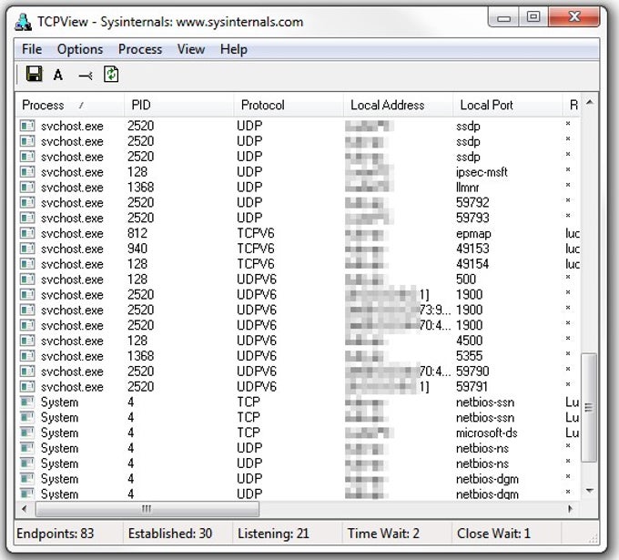Minimize the TCPView window
The height and width of the screenshot is (560, 619).
pyautogui.click(x=503, y=18)
